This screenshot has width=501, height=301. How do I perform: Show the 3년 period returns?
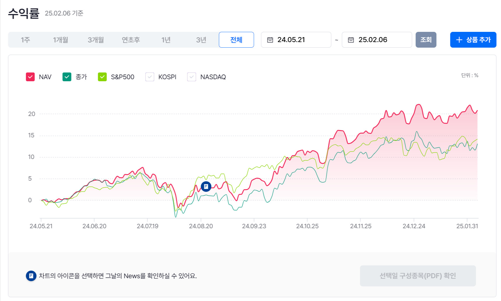pyautogui.click(x=201, y=40)
